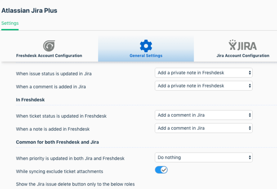Click the General Settings gear icon

tap(146, 46)
